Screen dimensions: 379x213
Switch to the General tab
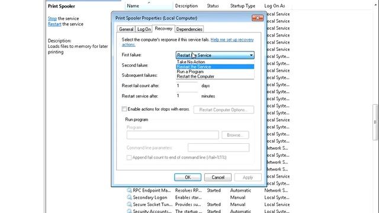click(126, 29)
